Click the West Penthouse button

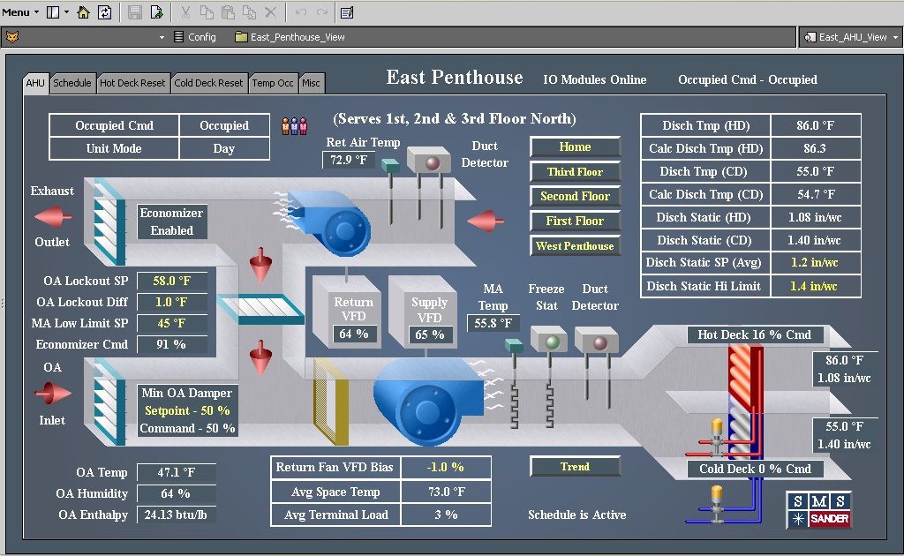click(x=575, y=246)
